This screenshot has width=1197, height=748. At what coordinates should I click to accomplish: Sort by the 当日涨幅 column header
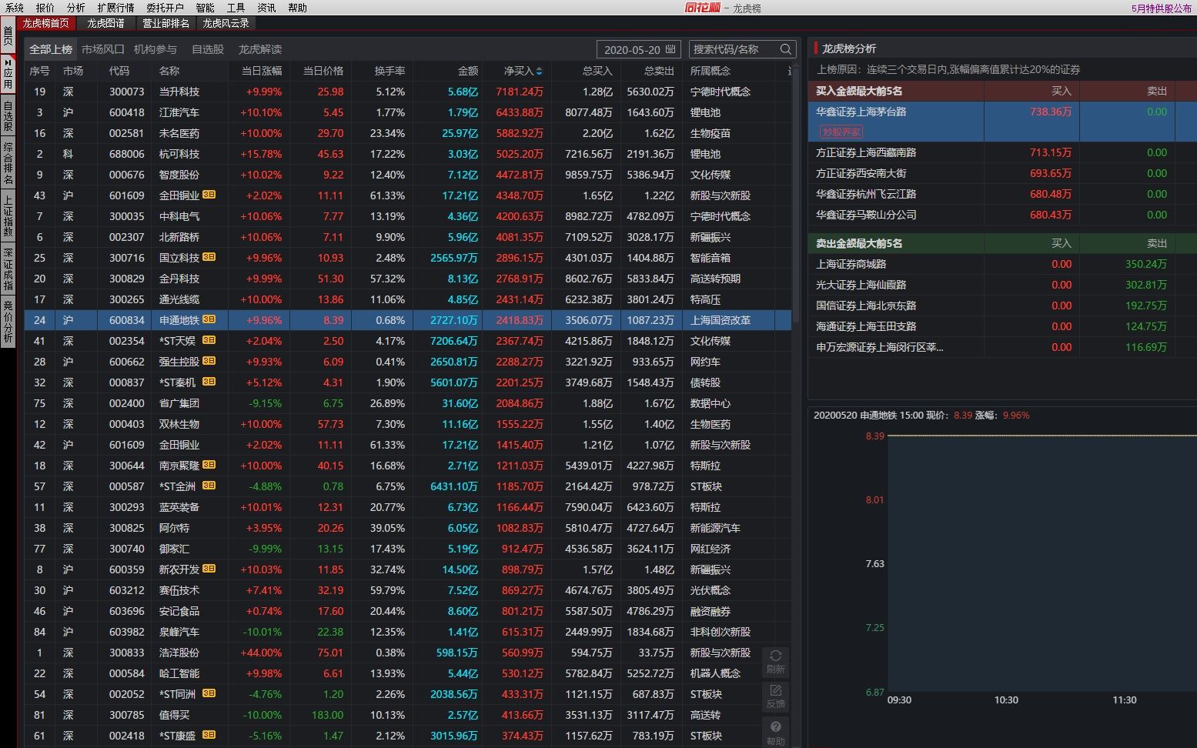tap(262, 71)
